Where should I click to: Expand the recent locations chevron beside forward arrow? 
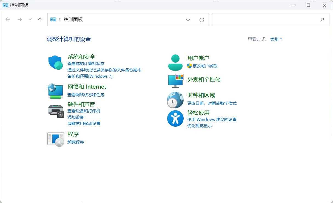click(x=30, y=19)
